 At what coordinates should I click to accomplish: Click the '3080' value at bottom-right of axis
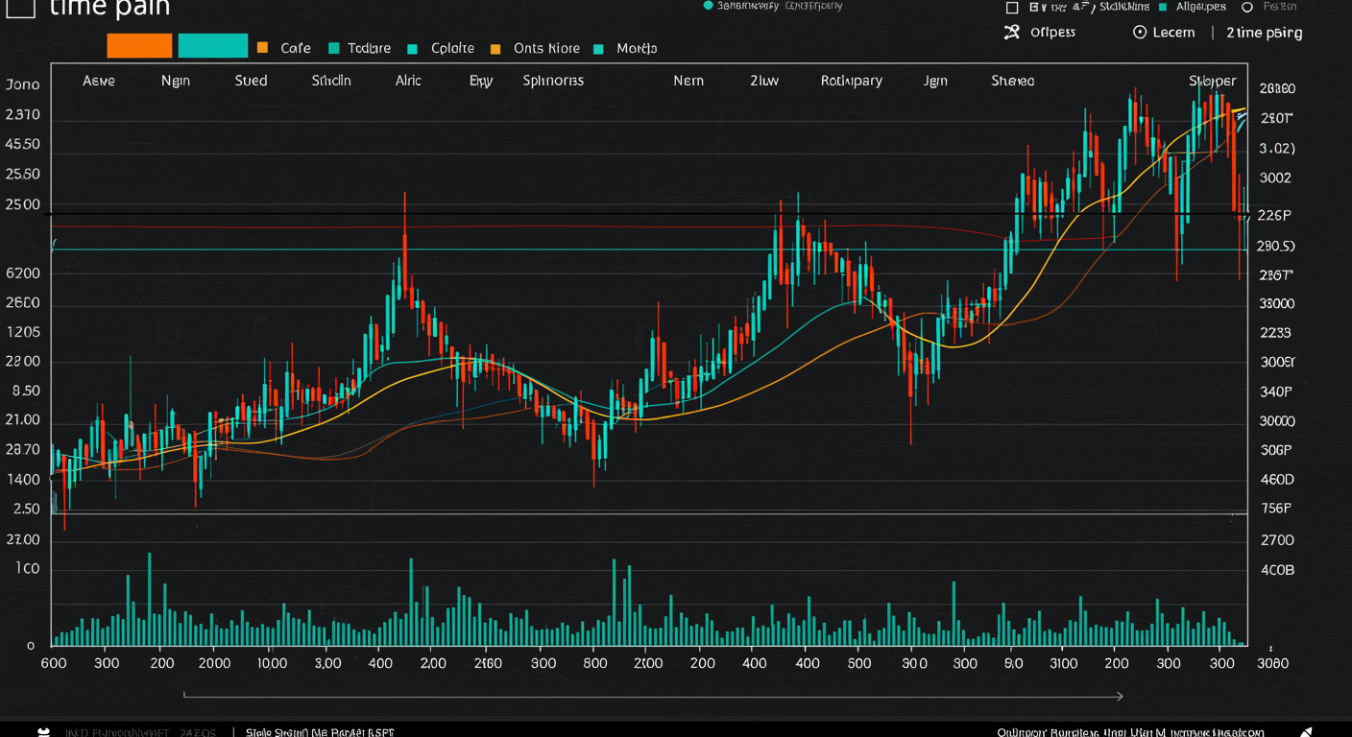pos(1272,663)
